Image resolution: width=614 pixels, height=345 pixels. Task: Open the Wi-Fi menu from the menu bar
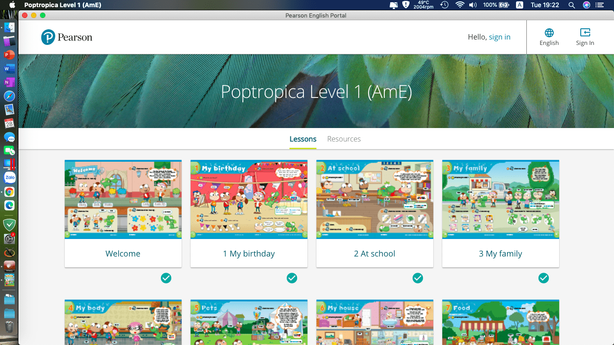click(460, 5)
